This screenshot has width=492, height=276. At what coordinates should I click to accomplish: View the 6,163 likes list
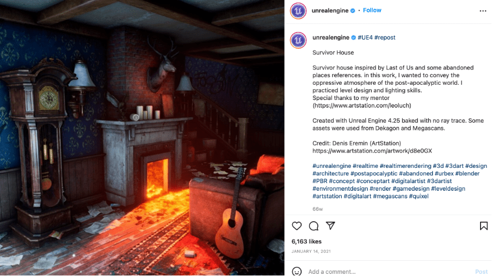point(306,242)
